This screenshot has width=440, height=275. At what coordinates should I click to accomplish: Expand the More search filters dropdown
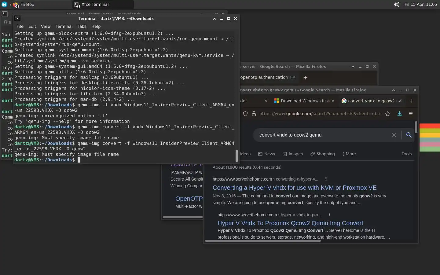coord(349,154)
